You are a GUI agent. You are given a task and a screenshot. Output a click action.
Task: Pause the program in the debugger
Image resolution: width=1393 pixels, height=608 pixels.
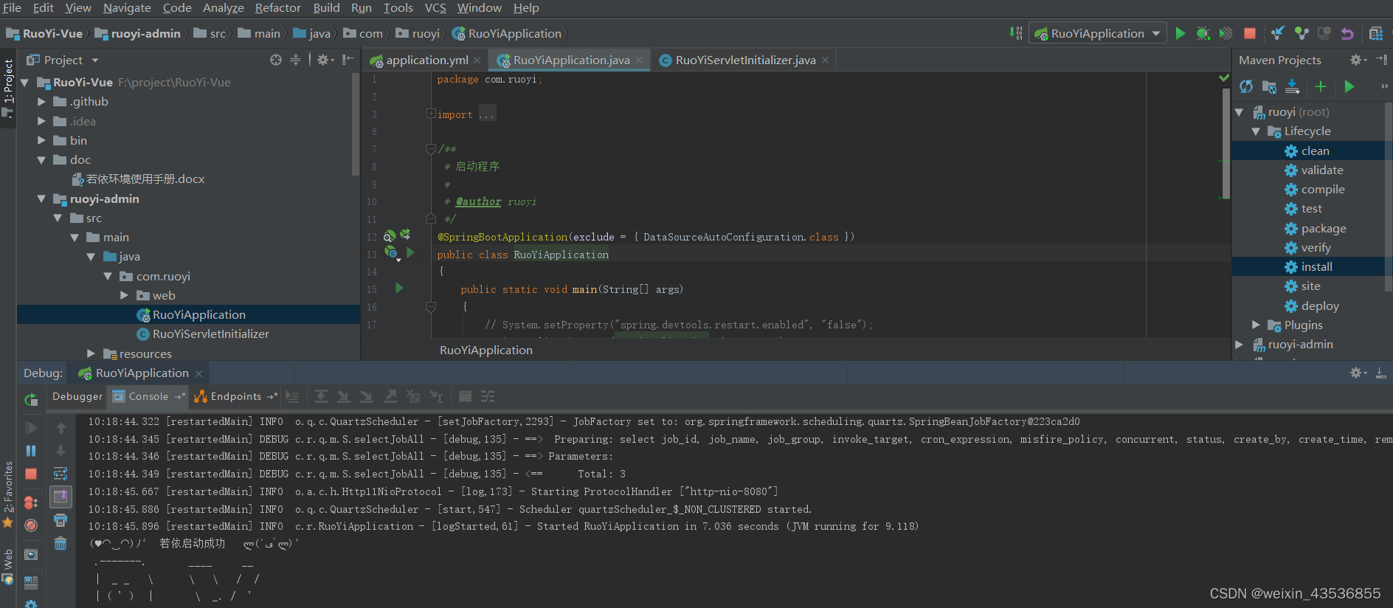coord(31,451)
